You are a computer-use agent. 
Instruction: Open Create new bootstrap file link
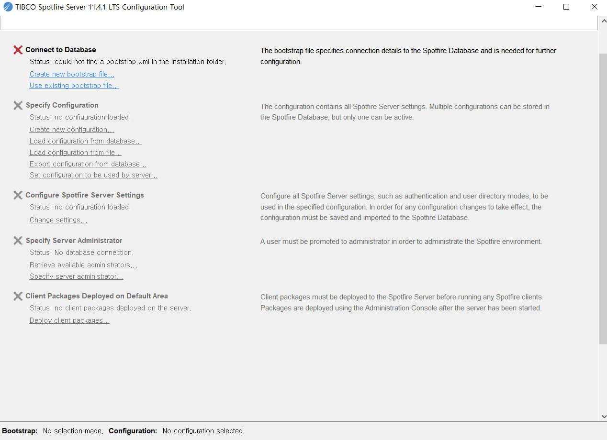[72, 74]
